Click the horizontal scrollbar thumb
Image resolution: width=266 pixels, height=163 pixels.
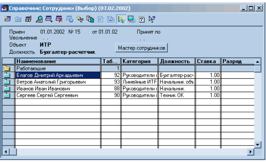click(13, 152)
